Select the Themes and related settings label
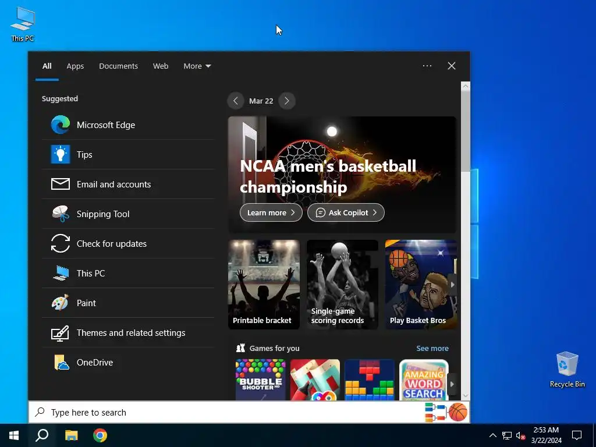This screenshot has height=447, width=596. click(x=131, y=333)
